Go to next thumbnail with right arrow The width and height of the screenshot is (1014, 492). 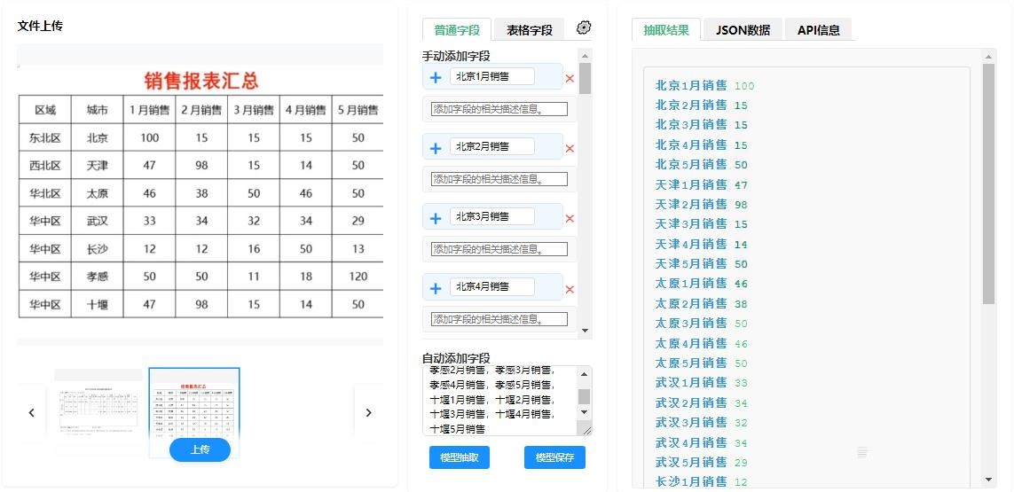(368, 412)
